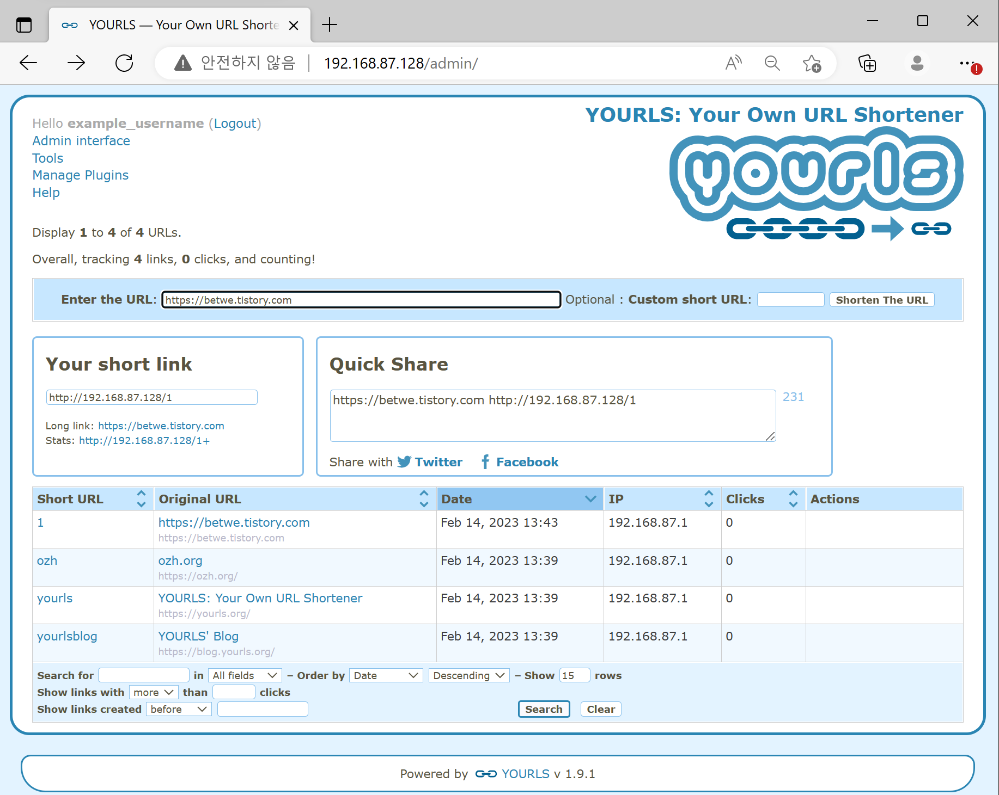The height and width of the screenshot is (795, 999).
Task: Click the browser profile icon
Action: tap(917, 63)
